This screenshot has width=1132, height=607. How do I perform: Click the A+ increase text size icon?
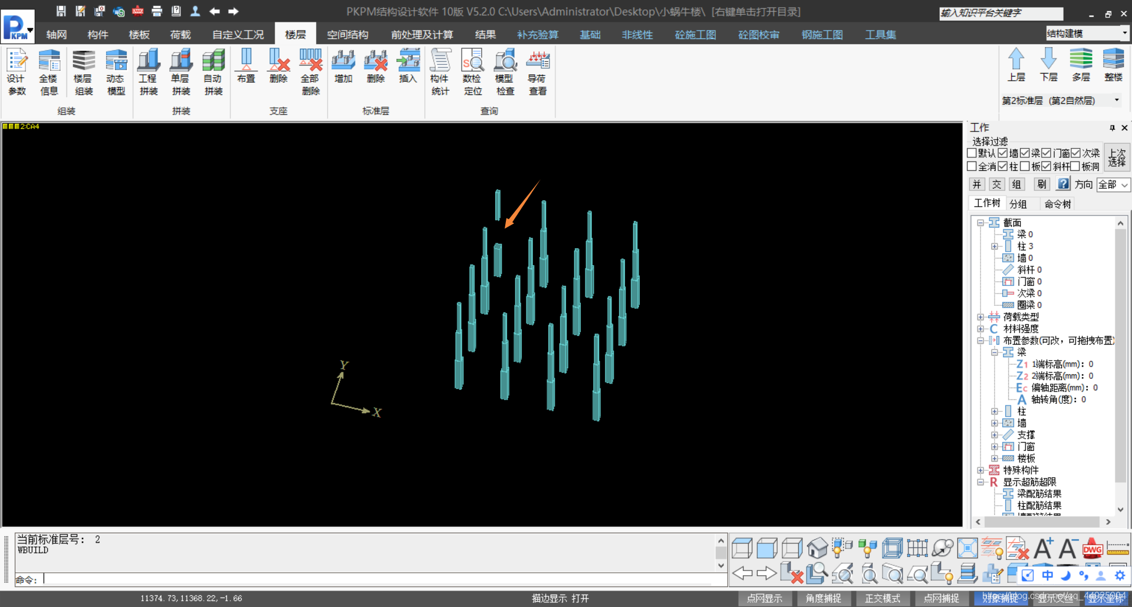pos(1043,548)
